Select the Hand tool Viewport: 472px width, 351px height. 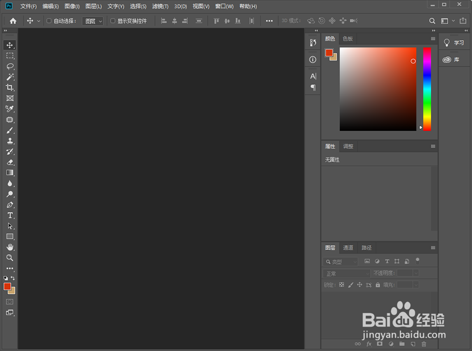click(9, 247)
